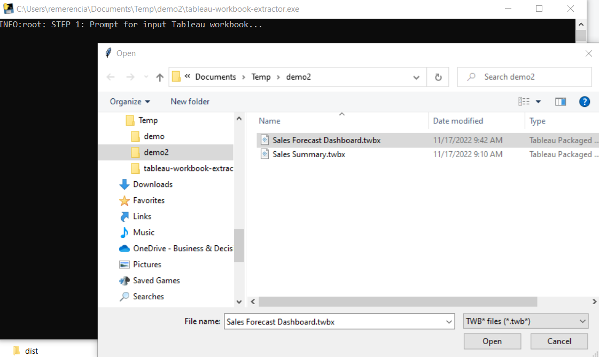
Task: Select Sales Summary.twbx file
Action: [308, 154]
